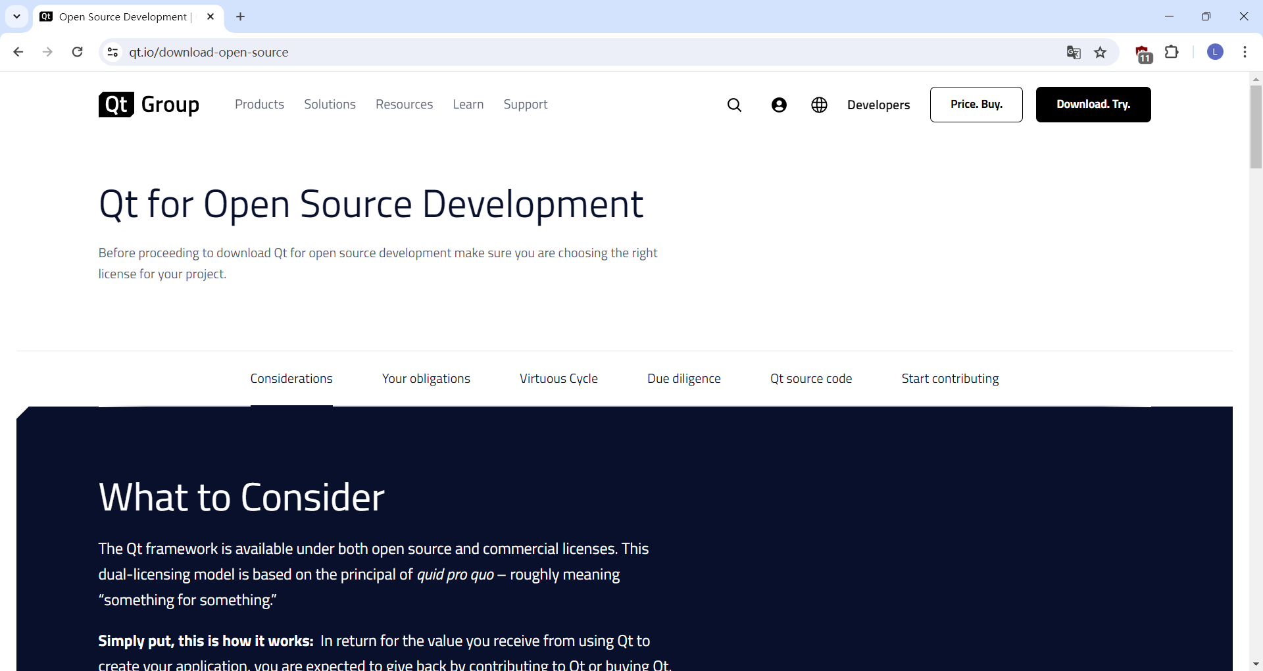1263x671 pixels.
Task: Open the browser extensions puzzle icon
Action: click(x=1172, y=52)
